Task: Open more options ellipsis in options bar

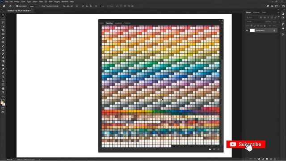Action: [x=102, y=6]
